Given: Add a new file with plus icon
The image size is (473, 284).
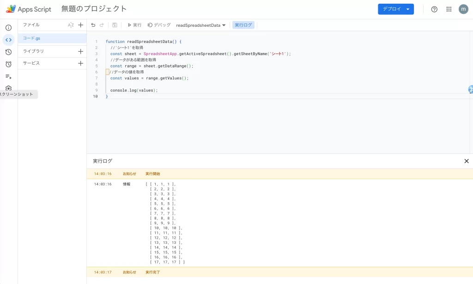Looking at the screenshot, I should [x=80, y=25].
